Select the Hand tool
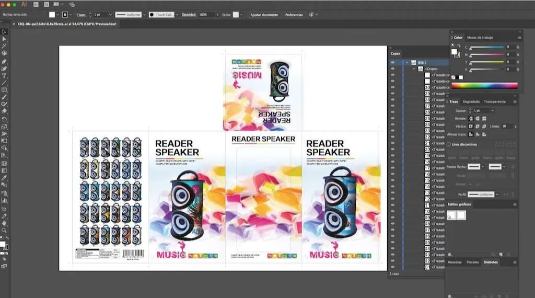 (4, 223)
